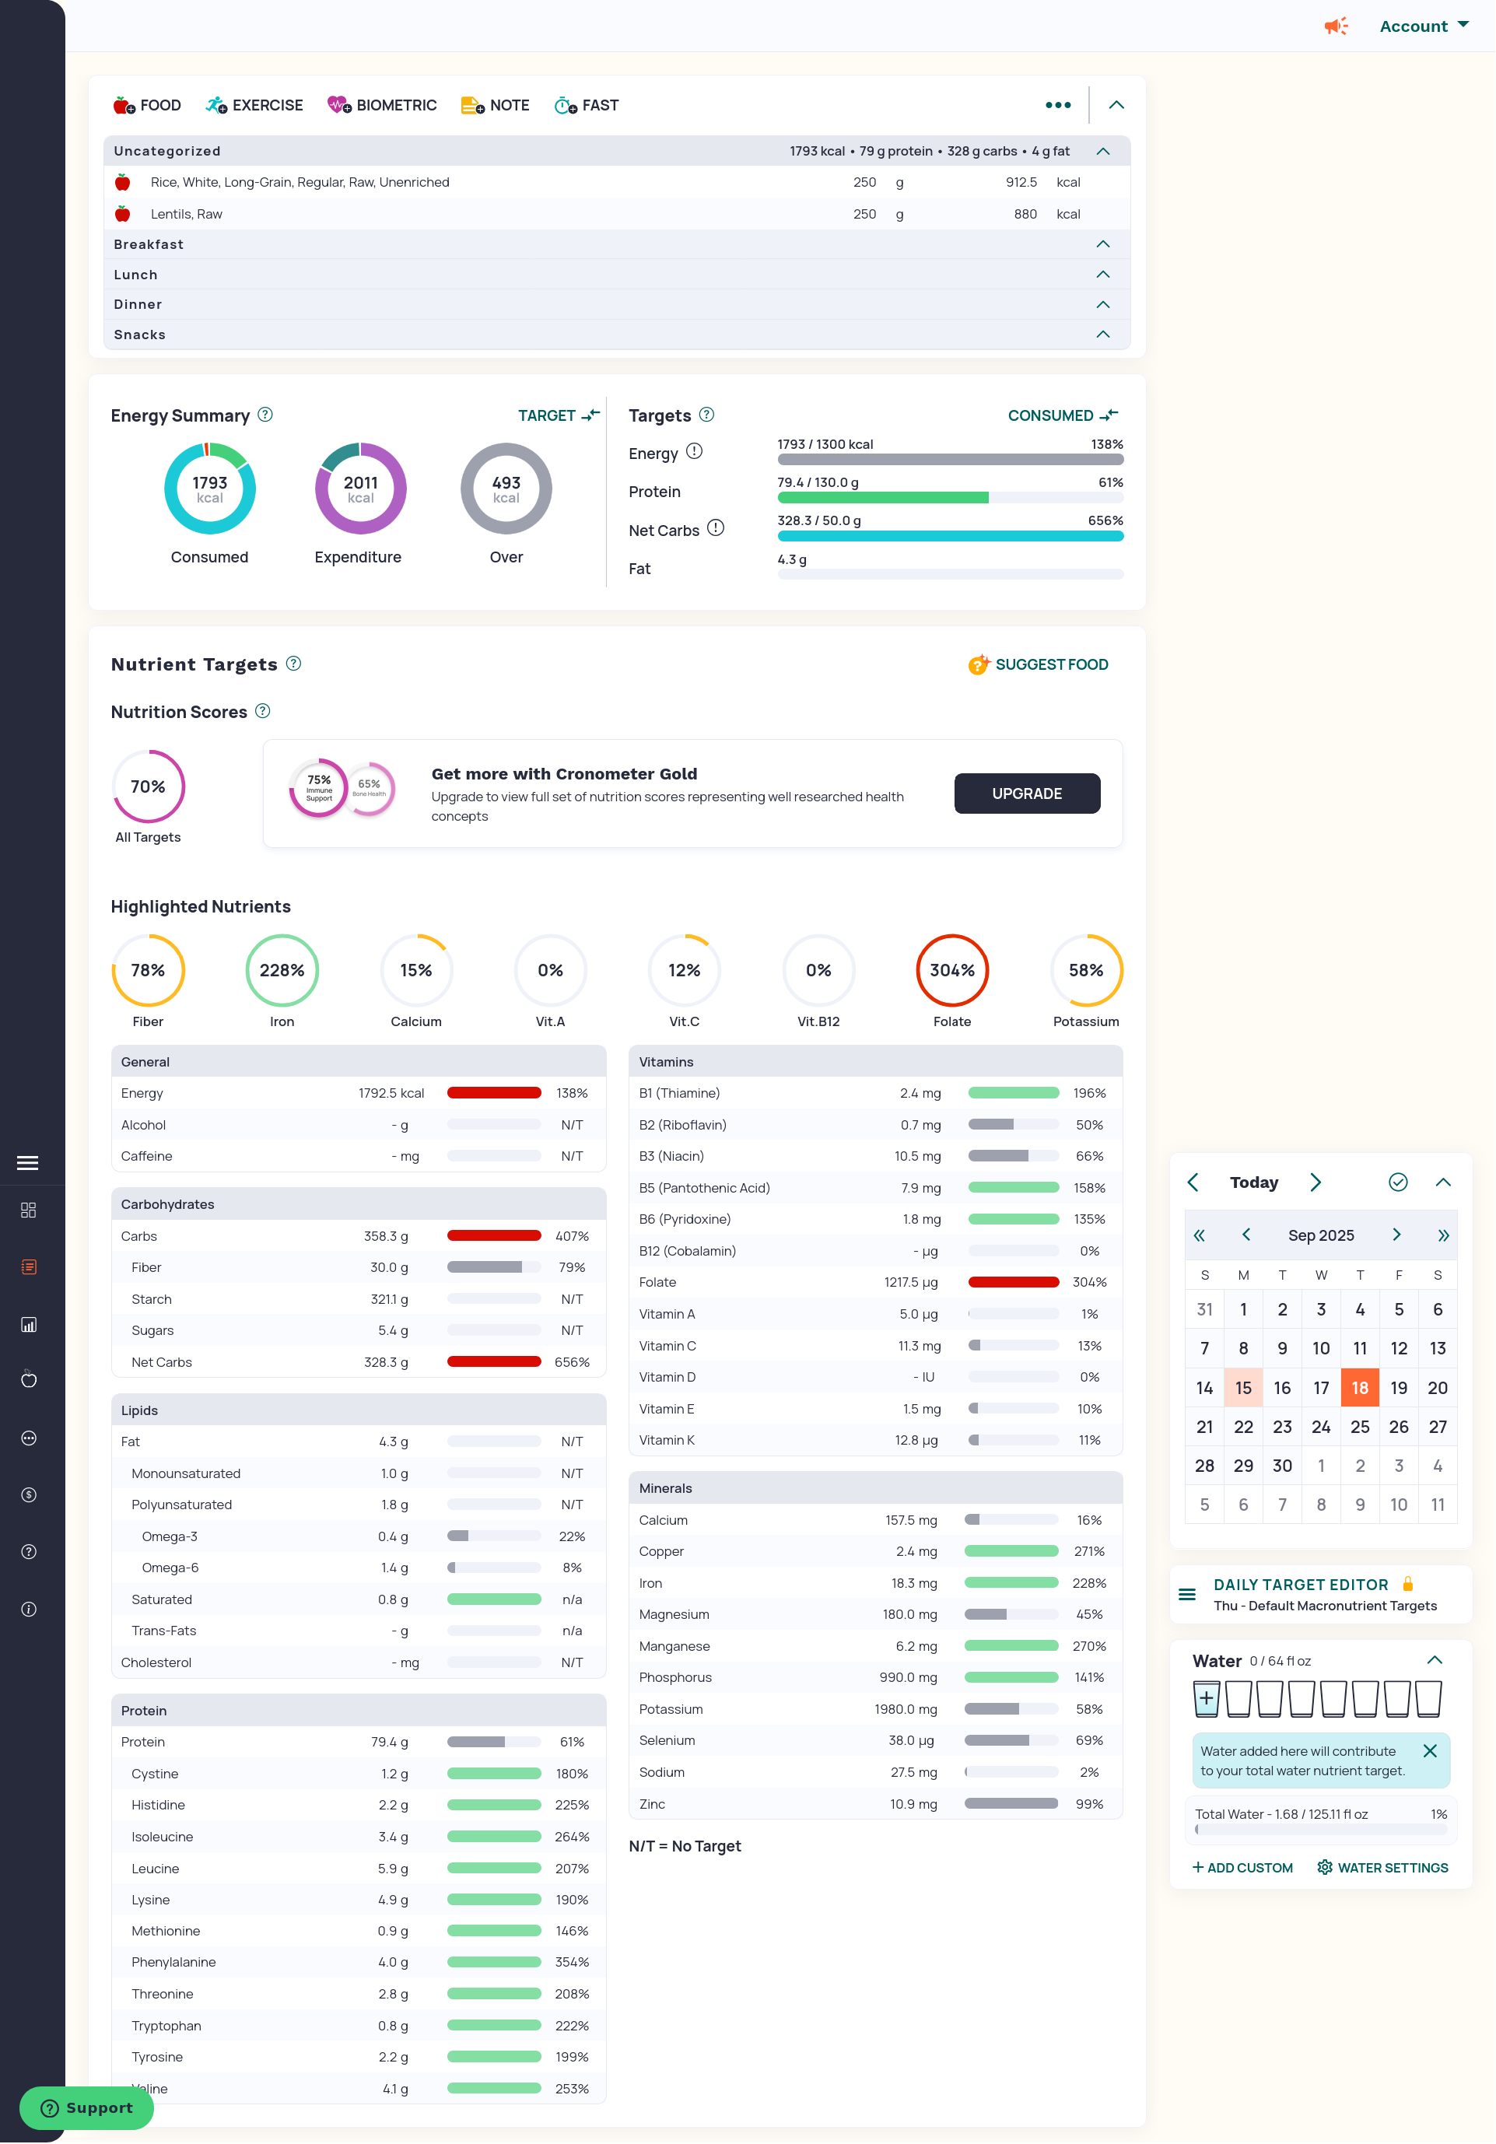Viewport: 1496px width, 2144px height.
Task: Toggle the TARGET energy view
Action: (559, 415)
